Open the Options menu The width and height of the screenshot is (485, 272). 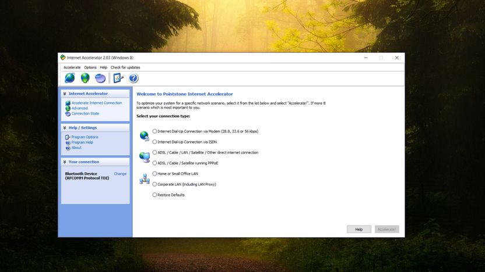(90, 67)
